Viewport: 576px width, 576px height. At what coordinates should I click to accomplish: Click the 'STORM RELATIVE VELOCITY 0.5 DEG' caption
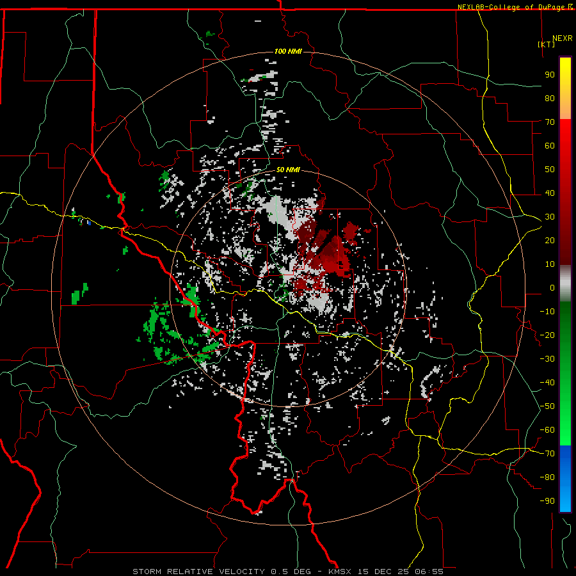221,572
